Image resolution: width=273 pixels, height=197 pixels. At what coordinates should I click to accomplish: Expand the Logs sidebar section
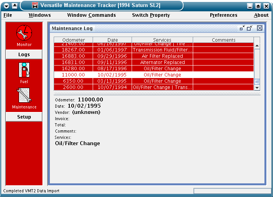(x=24, y=55)
